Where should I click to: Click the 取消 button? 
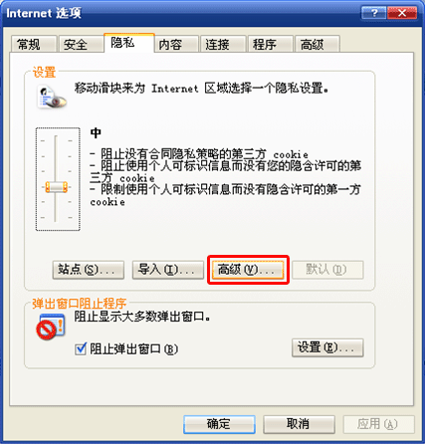coord(299,424)
